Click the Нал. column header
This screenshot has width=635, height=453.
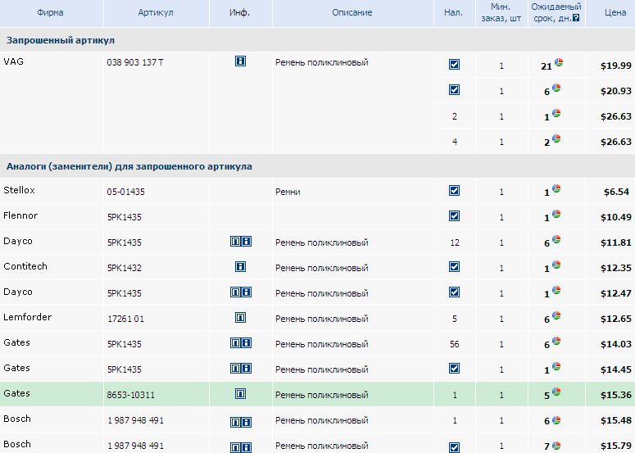click(453, 12)
